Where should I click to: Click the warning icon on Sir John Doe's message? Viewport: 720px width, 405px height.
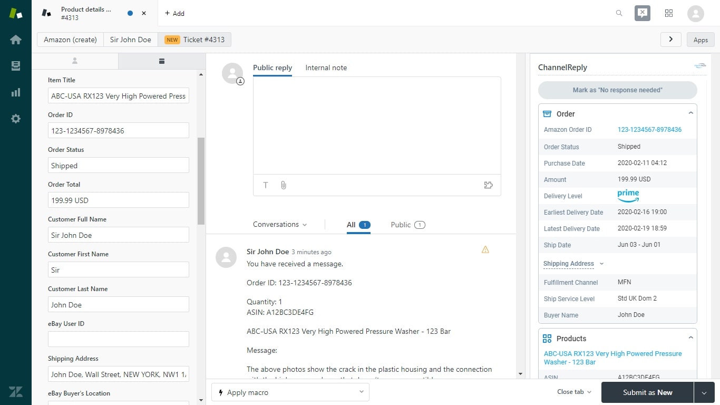point(485,249)
